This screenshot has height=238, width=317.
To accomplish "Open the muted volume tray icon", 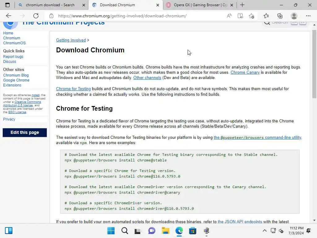I will [x=281, y=231].
